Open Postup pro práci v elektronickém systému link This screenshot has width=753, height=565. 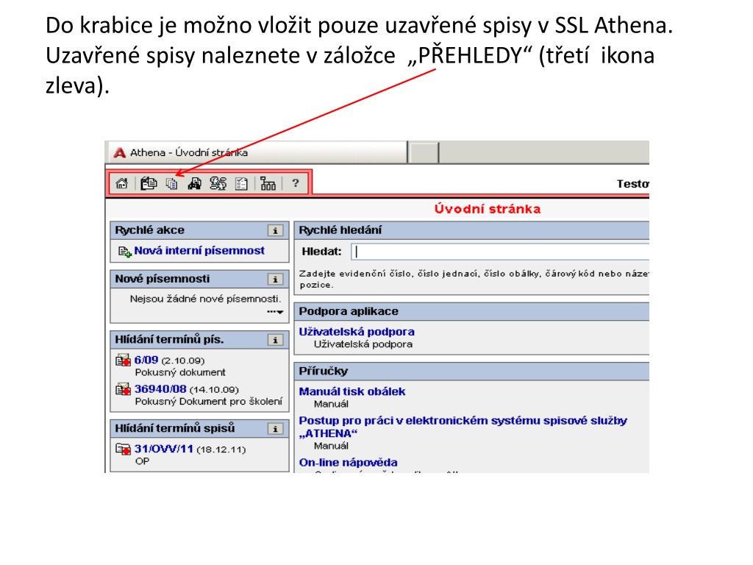(463, 427)
